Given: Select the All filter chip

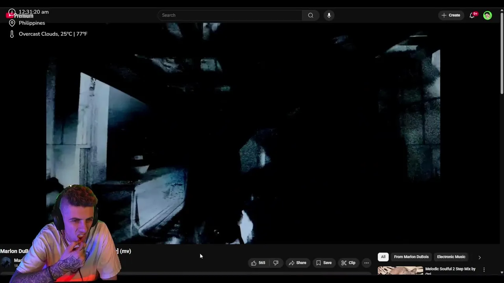Looking at the screenshot, I should click(383, 257).
